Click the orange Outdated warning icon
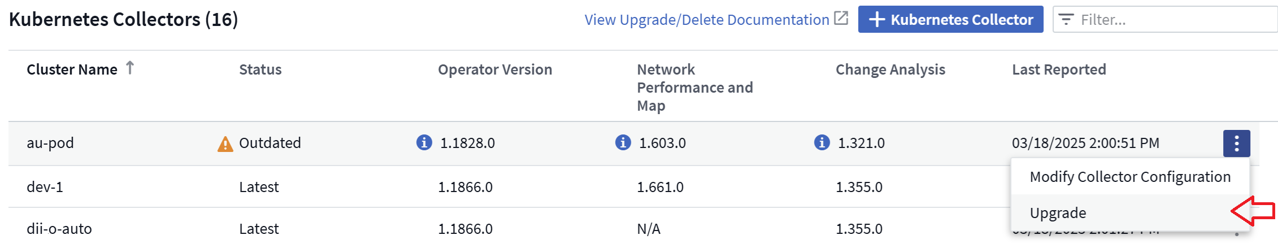Screen dimensions: 1278x248 click(x=225, y=144)
